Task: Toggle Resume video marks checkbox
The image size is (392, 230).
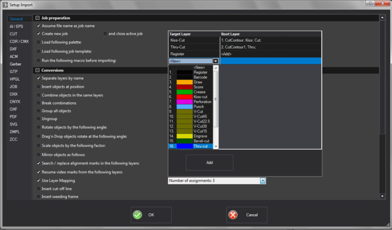Action: (38, 172)
